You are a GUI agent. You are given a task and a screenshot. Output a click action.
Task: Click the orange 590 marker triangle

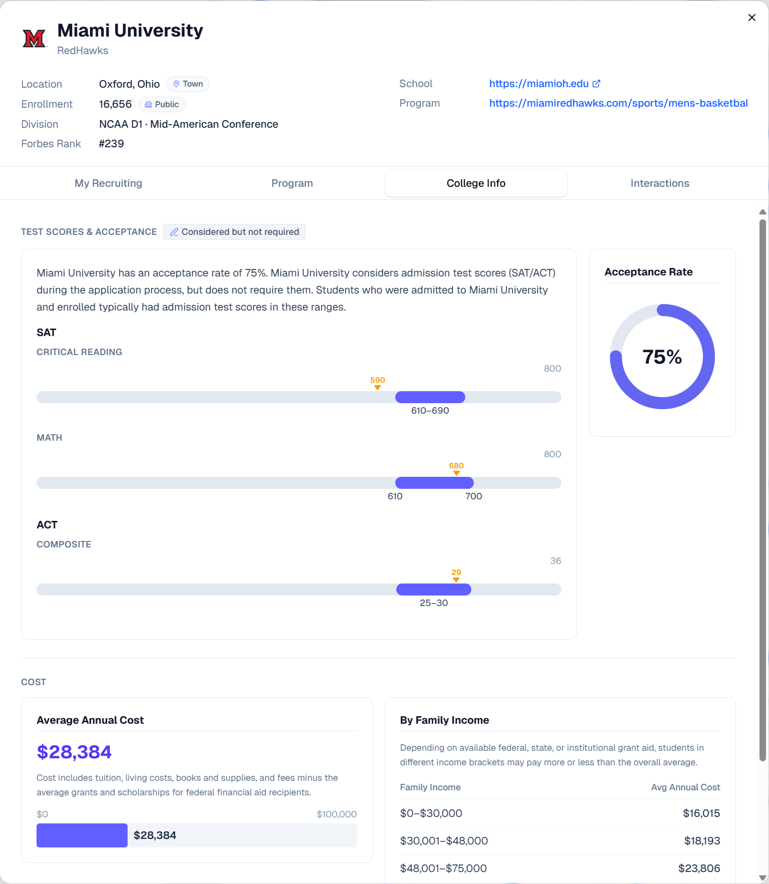click(378, 388)
